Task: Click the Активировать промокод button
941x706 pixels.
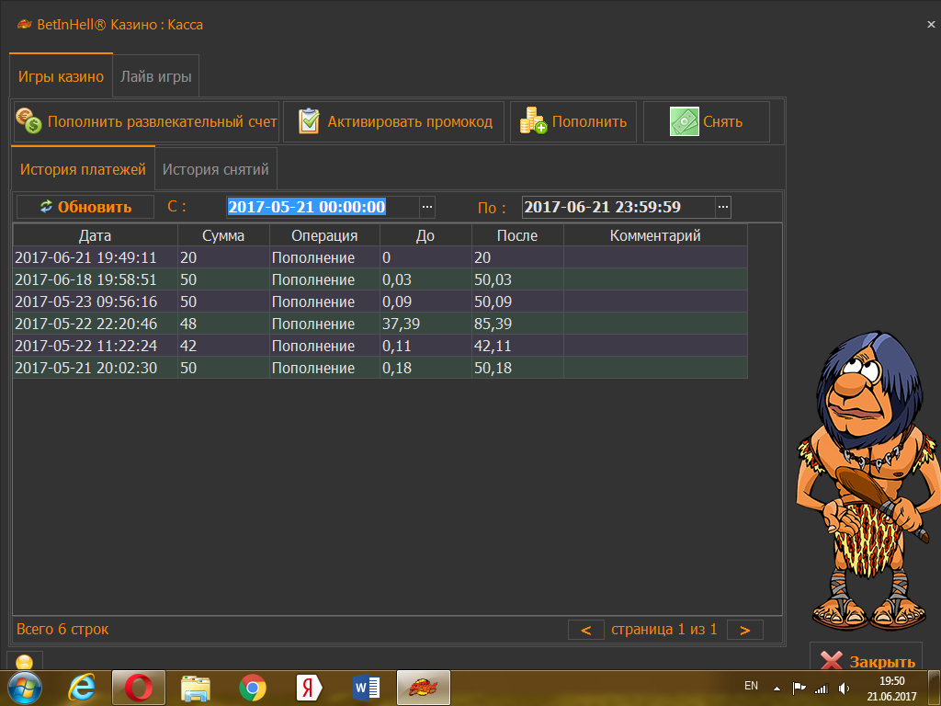Action: [x=393, y=121]
